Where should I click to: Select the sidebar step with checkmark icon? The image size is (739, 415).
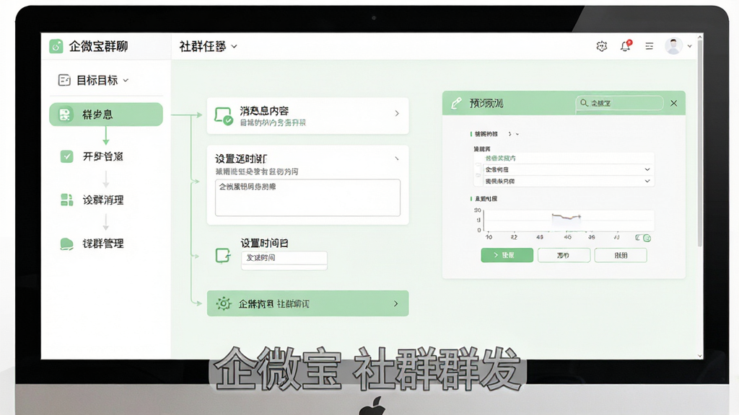(x=92, y=156)
